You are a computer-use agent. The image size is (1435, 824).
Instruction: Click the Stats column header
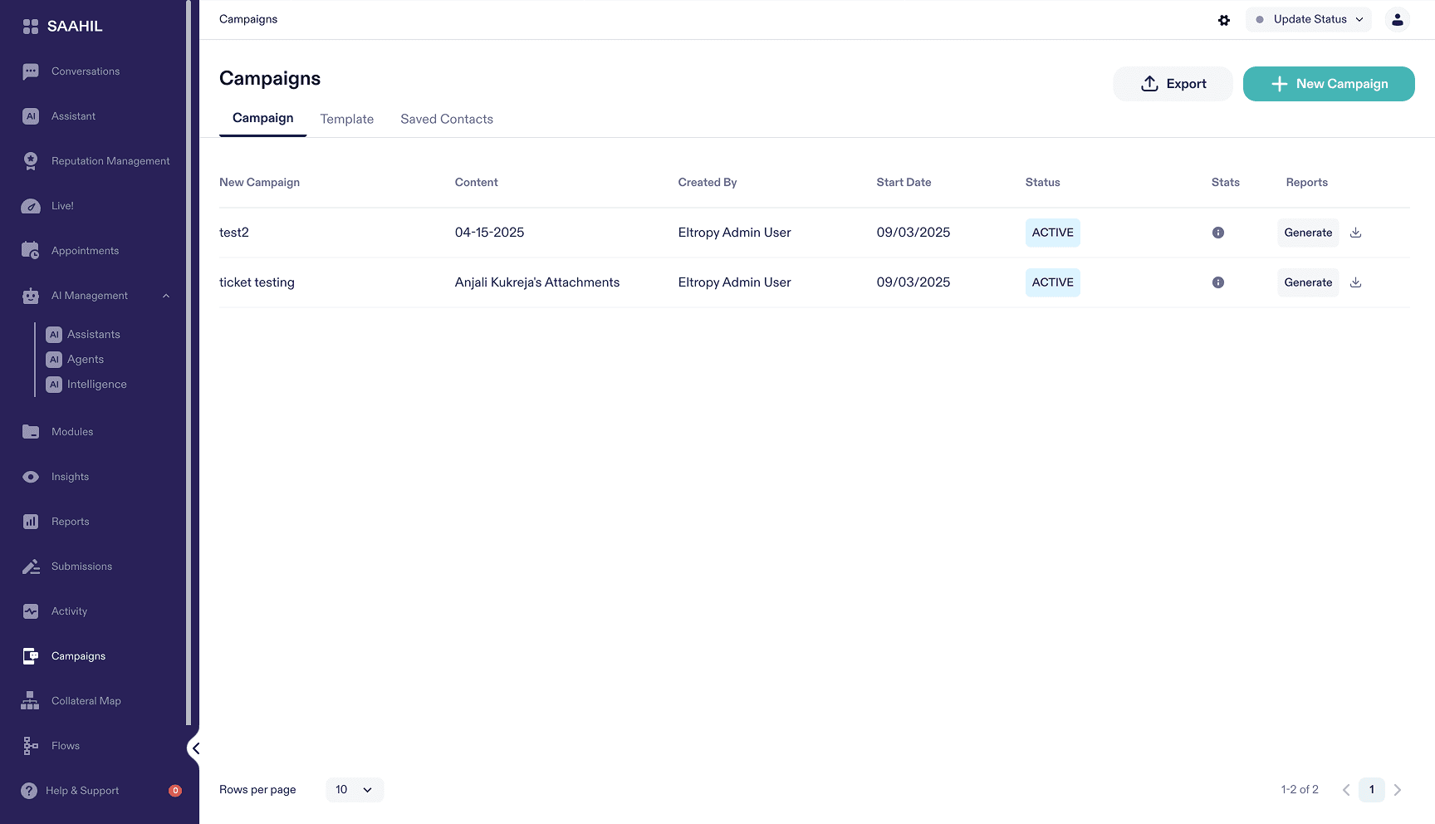pyautogui.click(x=1226, y=183)
